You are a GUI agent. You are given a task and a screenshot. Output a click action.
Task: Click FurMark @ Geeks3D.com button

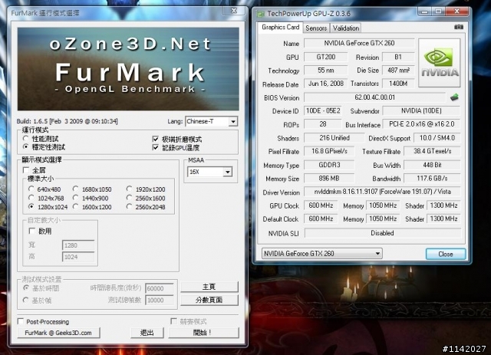58,333
